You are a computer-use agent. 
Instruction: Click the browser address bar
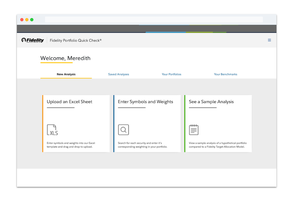pos(154,20)
